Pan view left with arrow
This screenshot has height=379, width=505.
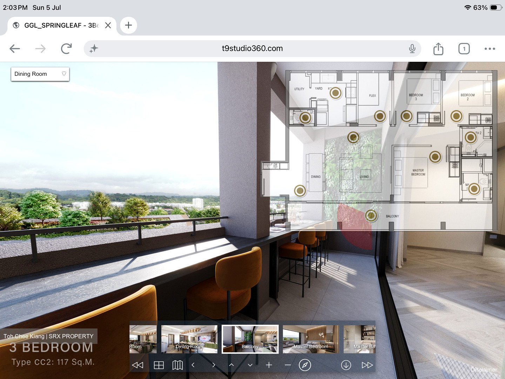(193, 365)
